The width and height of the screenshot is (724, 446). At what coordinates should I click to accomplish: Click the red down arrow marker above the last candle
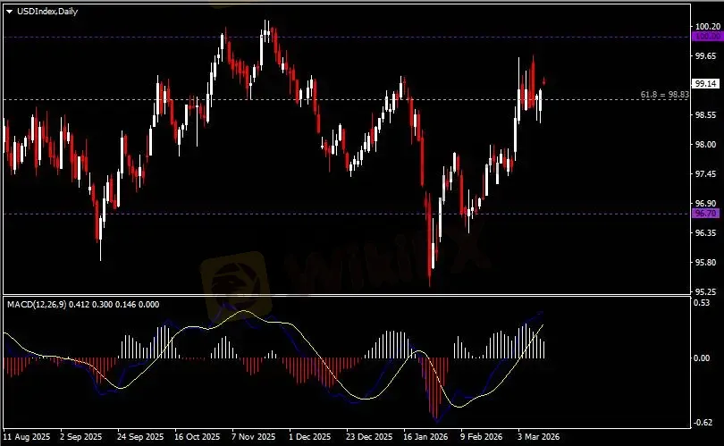point(544,80)
